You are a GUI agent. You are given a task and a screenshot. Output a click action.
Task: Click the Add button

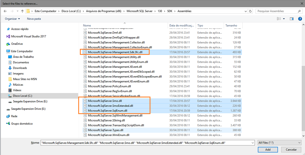coord(268,150)
